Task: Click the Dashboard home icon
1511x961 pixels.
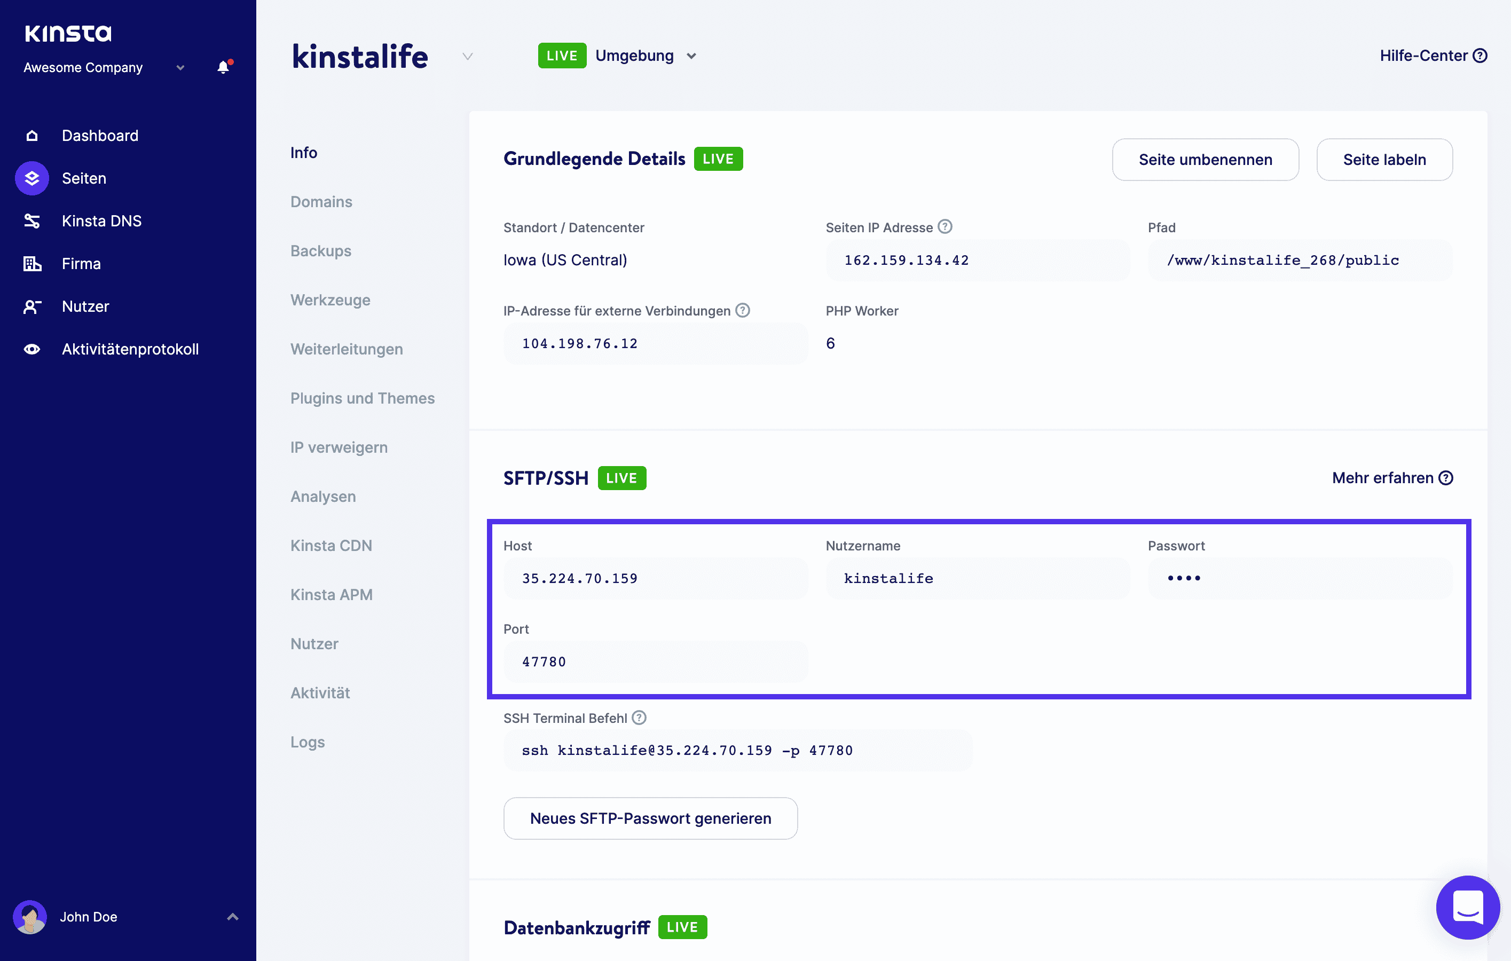Action: pos(32,136)
